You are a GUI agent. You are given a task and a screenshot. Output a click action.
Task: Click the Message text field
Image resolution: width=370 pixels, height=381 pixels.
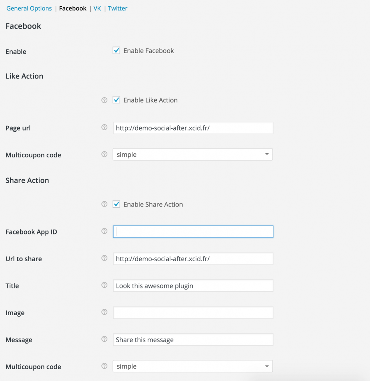tap(193, 340)
